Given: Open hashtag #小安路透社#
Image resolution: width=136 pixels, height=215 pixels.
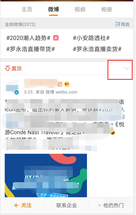Looking at the screenshot, I should [91, 38].
